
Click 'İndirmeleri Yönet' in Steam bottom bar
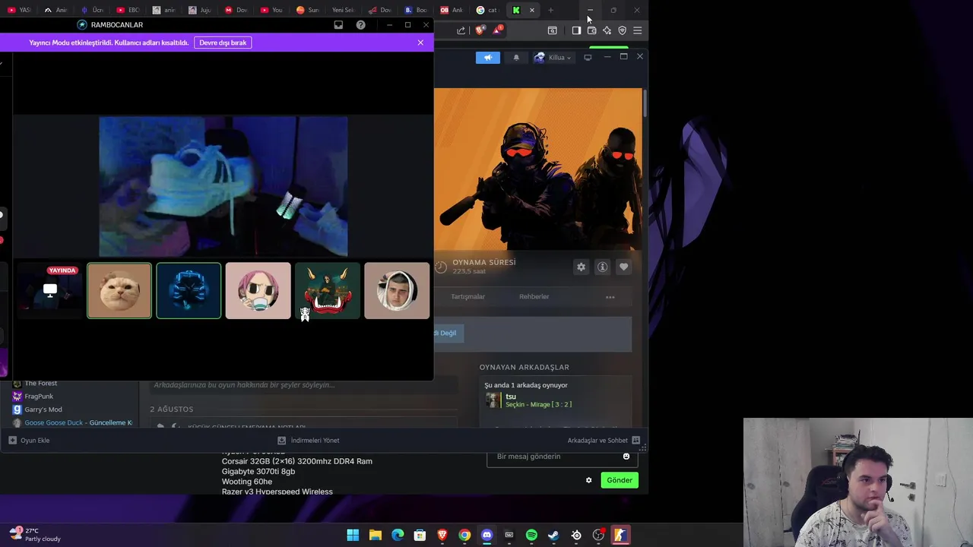[x=308, y=441]
